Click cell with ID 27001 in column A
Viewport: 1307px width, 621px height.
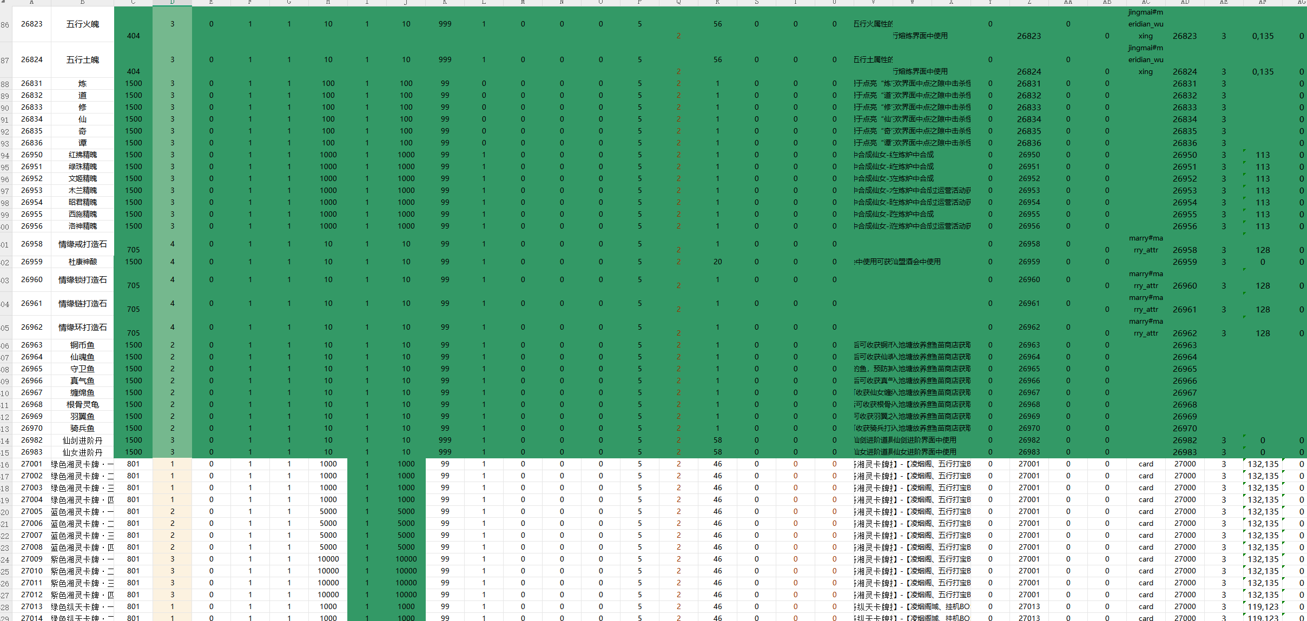[31, 464]
